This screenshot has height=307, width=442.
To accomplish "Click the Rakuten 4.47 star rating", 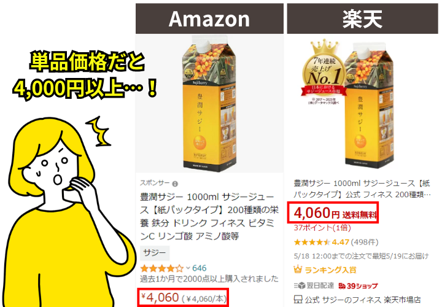I will pos(322,242).
